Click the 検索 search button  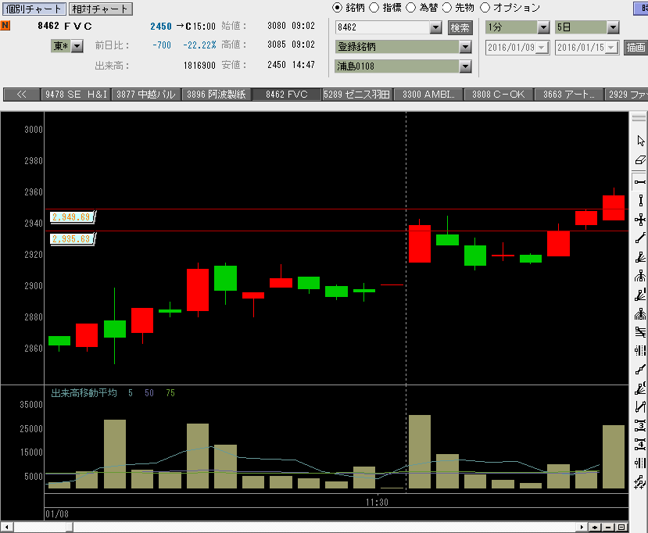(x=460, y=27)
